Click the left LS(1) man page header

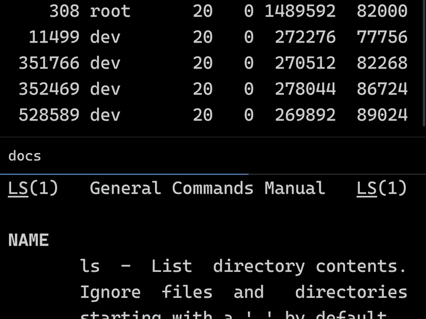(x=33, y=188)
